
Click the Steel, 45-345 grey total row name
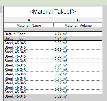[x=15, y=96]
